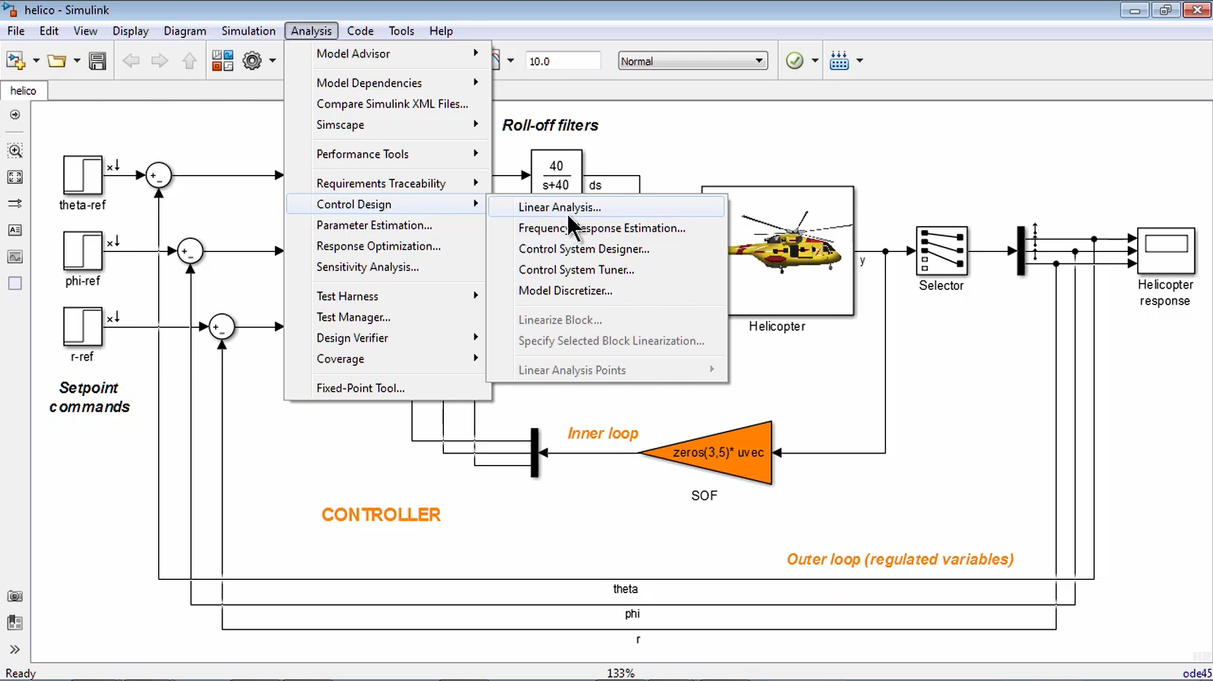Image resolution: width=1213 pixels, height=681 pixels.
Task: Click the Hide/Show Explorer Bar icon
Action: [15, 115]
